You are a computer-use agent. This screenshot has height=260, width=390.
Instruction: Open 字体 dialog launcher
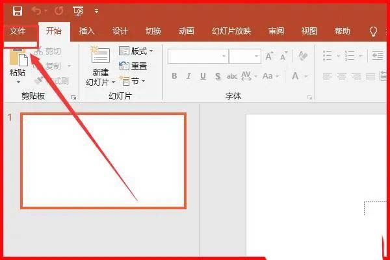[309, 97]
